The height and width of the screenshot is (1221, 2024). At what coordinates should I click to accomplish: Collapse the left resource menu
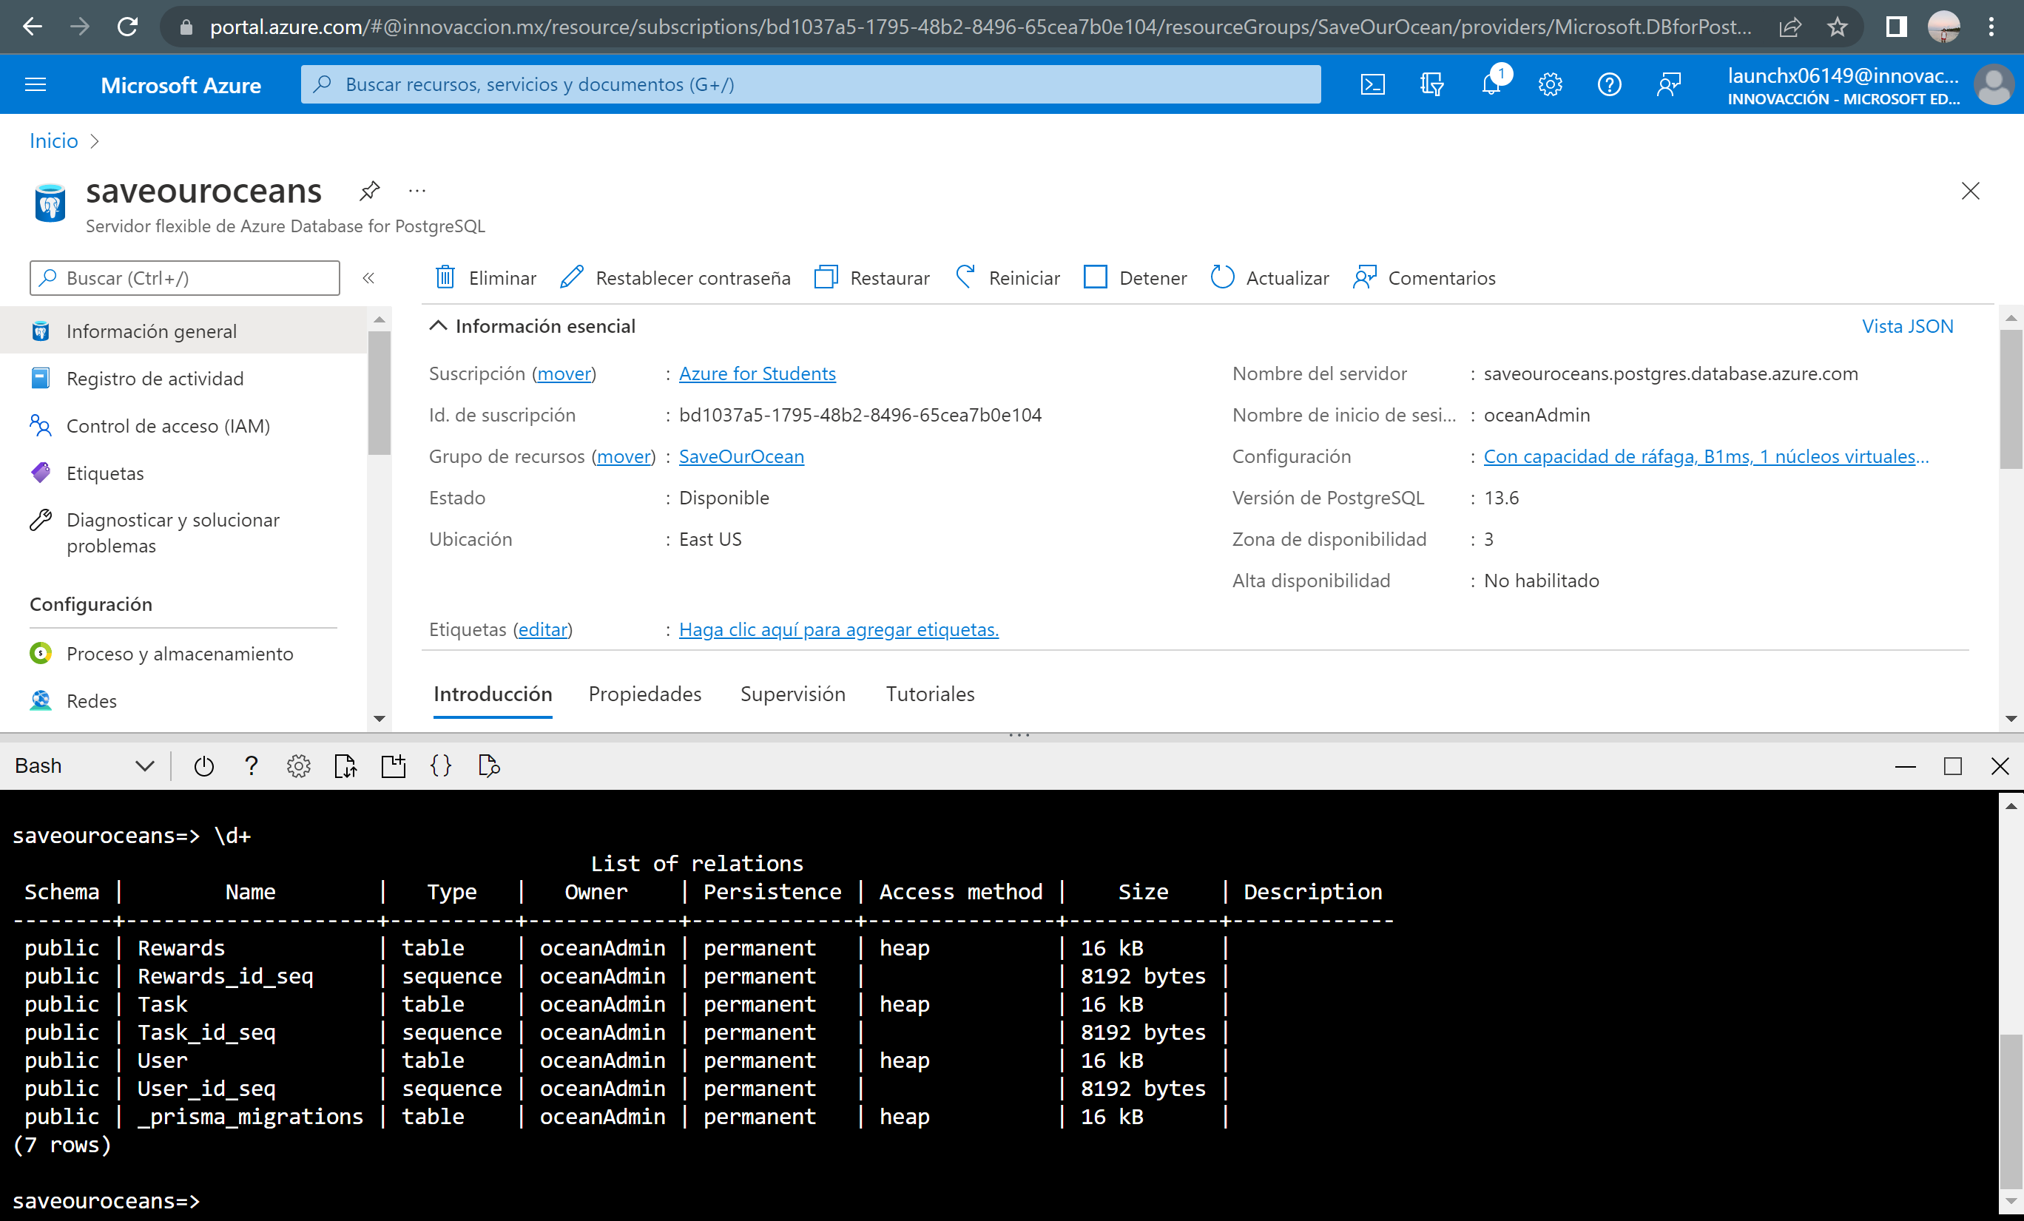pyautogui.click(x=369, y=277)
